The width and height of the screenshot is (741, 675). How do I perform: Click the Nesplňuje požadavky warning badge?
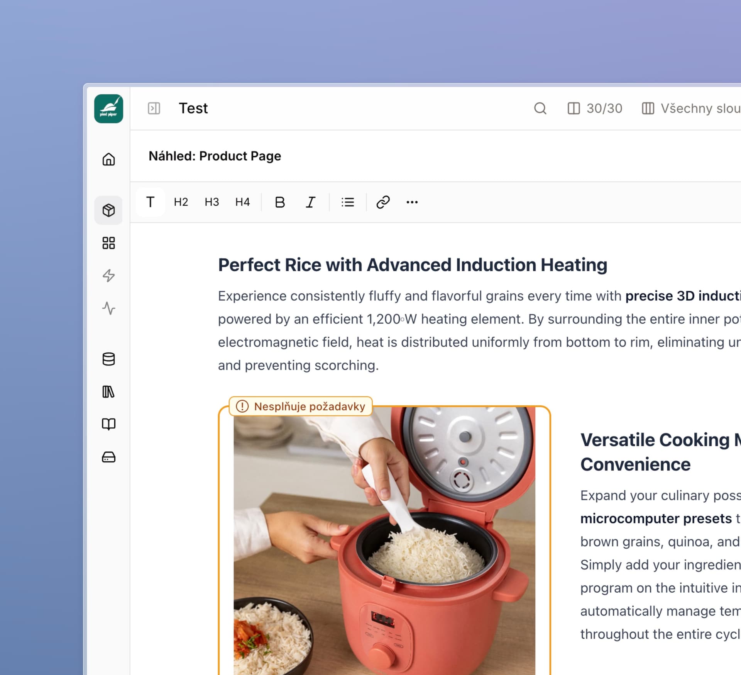(301, 406)
